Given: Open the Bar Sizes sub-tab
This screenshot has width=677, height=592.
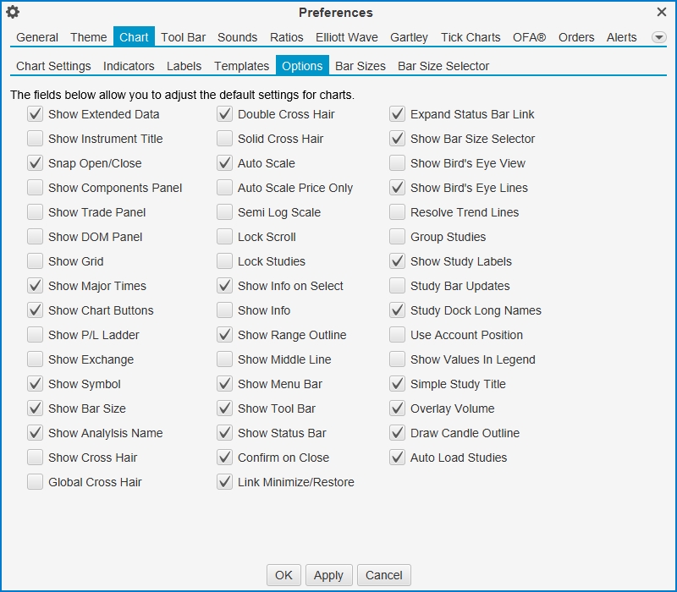Looking at the screenshot, I should (x=361, y=66).
